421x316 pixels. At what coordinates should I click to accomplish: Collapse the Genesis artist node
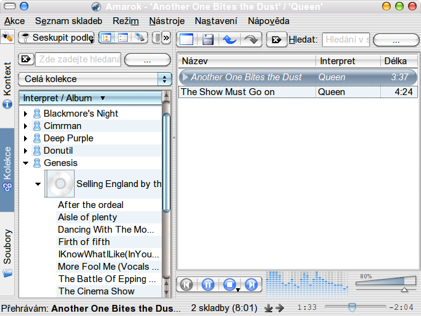click(x=25, y=163)
